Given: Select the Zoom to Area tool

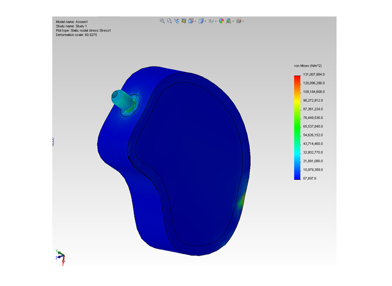Looking at the screenshot, I should 170,21.
